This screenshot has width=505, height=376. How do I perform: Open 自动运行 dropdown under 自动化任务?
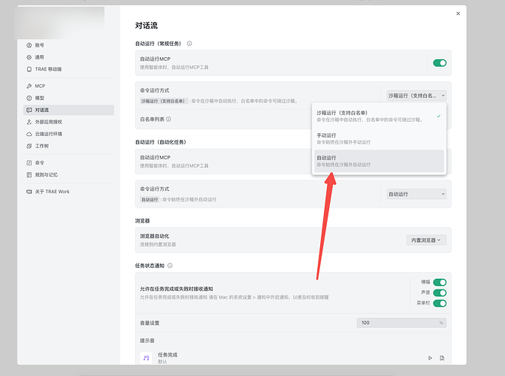point(416,194)
